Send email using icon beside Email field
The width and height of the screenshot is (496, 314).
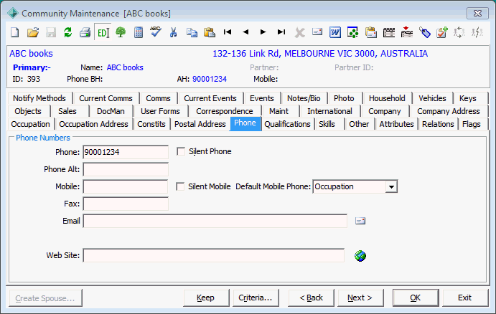pyautogui.click(x=360, y=221)
